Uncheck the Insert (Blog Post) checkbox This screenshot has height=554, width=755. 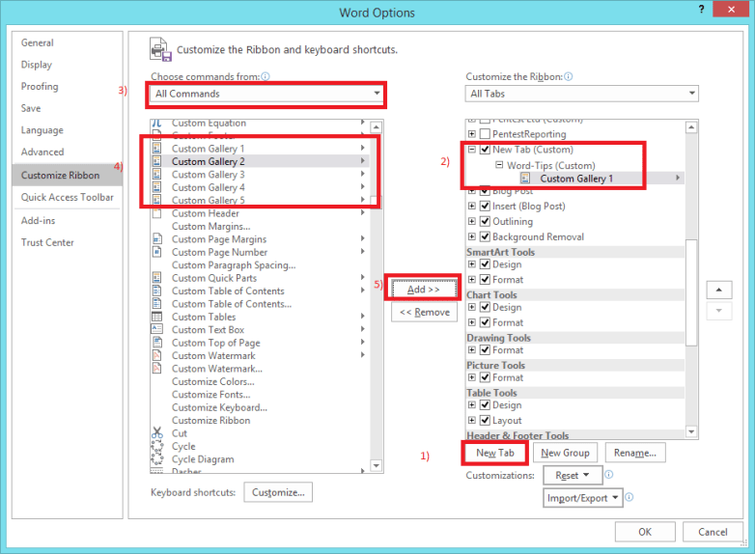pos(485,206)
